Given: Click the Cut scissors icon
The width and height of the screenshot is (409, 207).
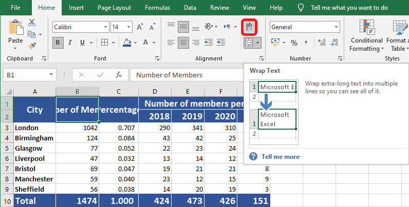Looking at the screenshot, I should 32,23.
